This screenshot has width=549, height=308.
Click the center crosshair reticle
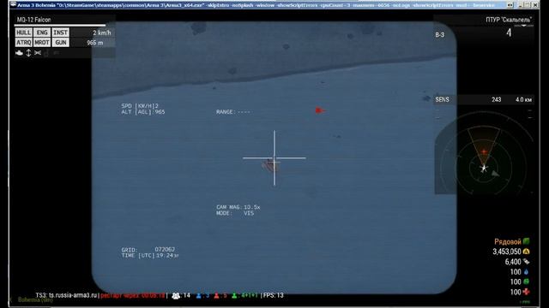pyautogui.click(x=274, y=157)
